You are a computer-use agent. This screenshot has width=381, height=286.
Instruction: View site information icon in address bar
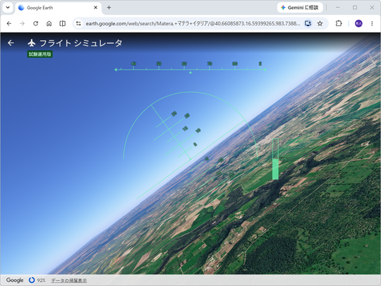pyautogui.click(x=78, y=23)
